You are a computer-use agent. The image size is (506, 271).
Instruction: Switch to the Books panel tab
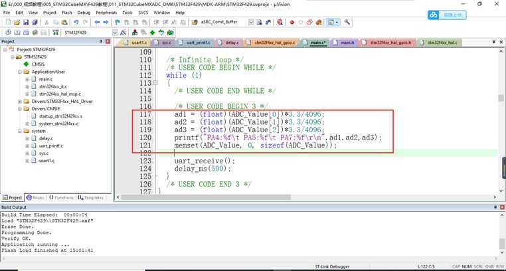pyautogui.click(x=35, y=197)
